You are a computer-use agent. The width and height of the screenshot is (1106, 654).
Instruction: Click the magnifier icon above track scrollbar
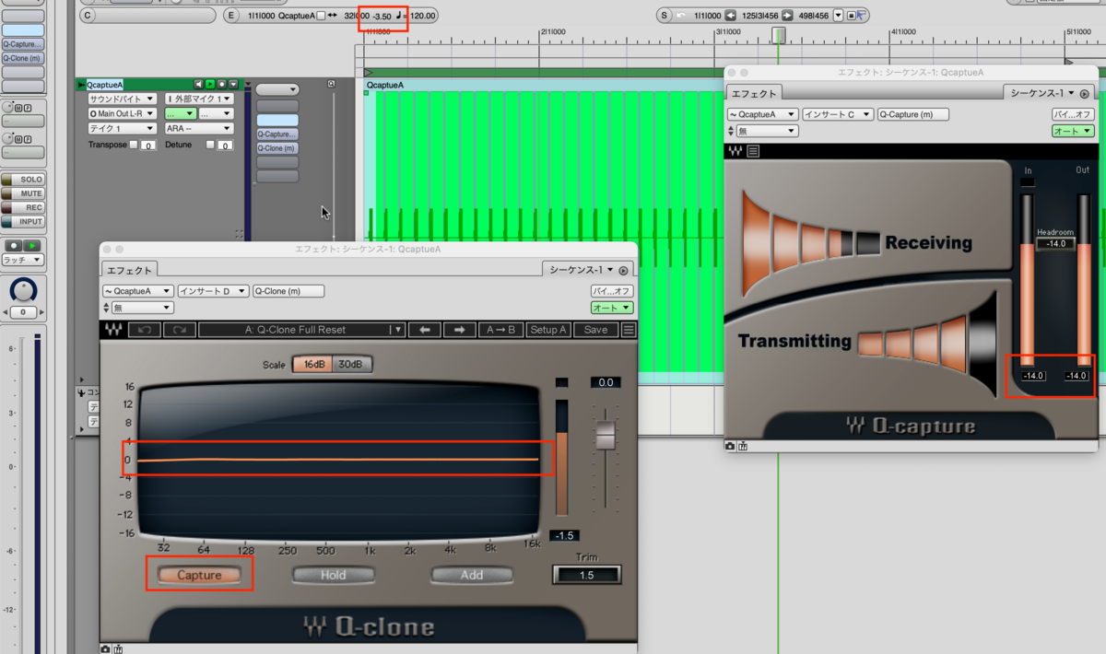(331, 84)
